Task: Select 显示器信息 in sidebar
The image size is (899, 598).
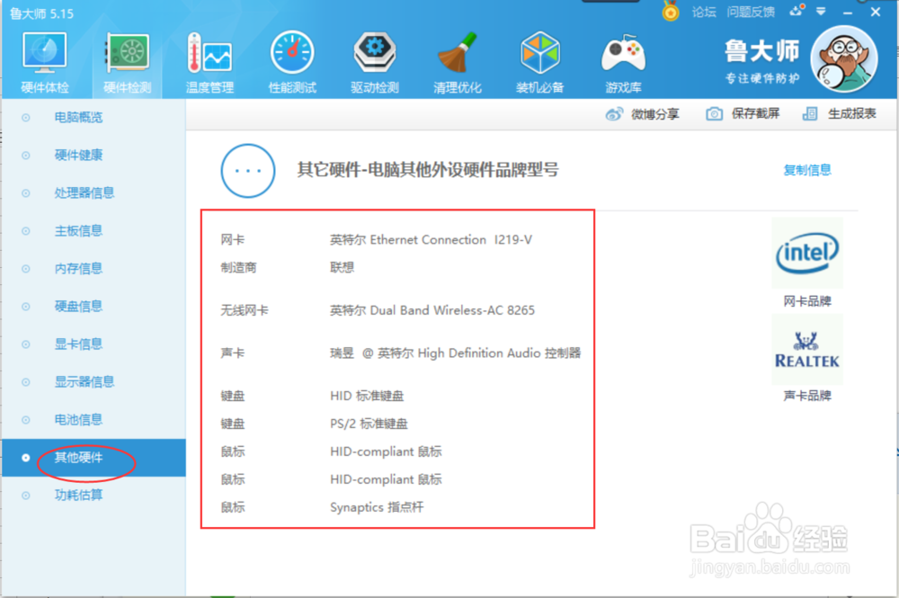Action: [85, 382]
